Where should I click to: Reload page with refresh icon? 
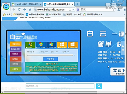point(19,9)
